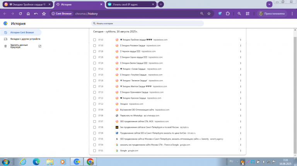The width and height of the screenshot is (297, 166).
Task: Open more actions for saytspb.ru entry
Action: 241,127
